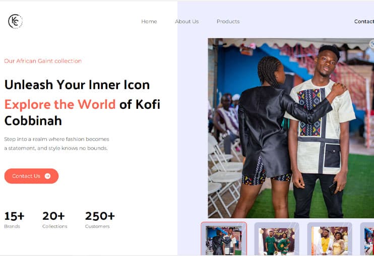The width and height of the screenshot is (374, 256).
Task: Click the large hero photo of two models
Action: tap(291, 128)
